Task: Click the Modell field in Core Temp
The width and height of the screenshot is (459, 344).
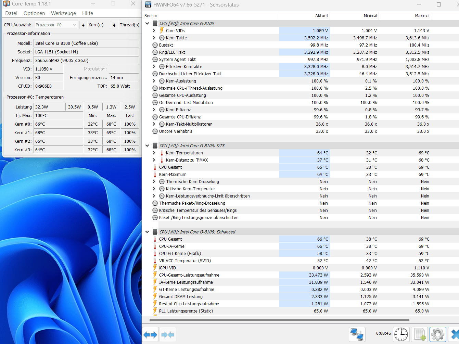Action: point(86,43)
